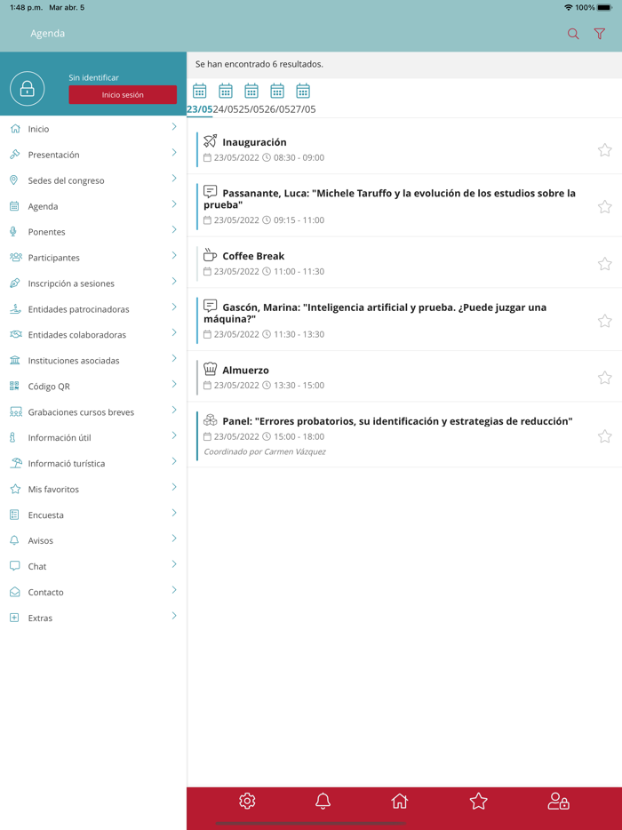Expand the Inscripción a sesiones chevron

click(x=173, y=281)
